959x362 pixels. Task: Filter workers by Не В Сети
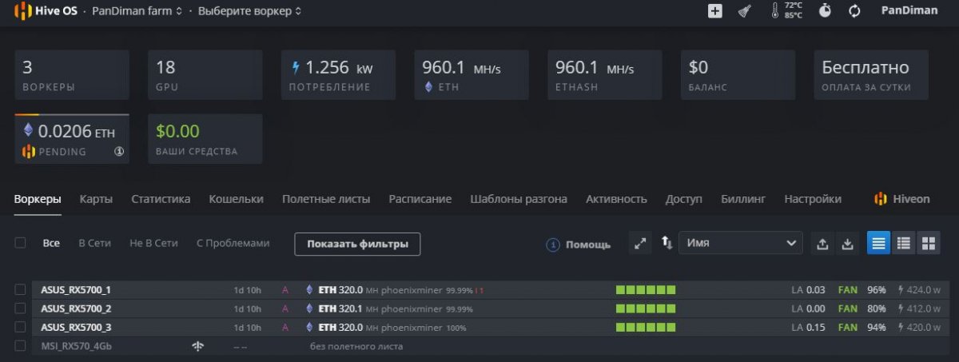[153, 243]
